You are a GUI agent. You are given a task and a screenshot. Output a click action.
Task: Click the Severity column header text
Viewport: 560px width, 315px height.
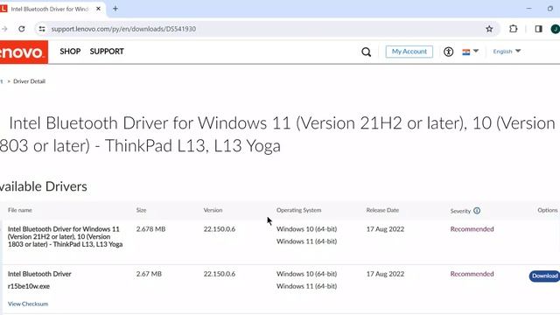[460, 211]
